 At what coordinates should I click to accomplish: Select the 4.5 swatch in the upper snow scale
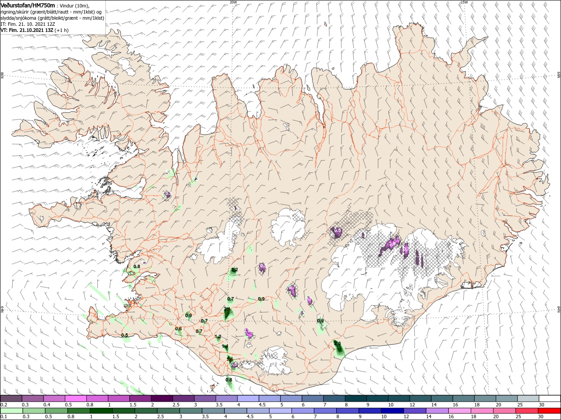270,398
